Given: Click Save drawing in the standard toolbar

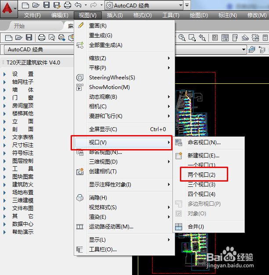Looking at the screenshot, I should [29, 38].
